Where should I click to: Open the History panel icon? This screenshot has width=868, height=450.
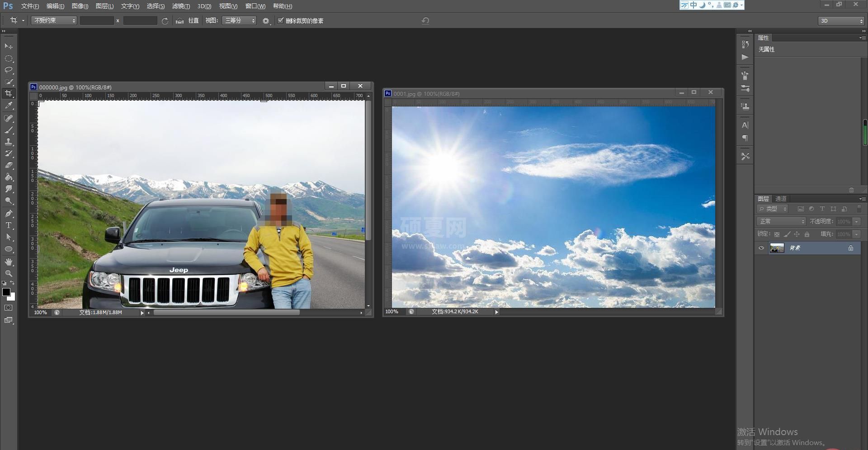(745, 44)
